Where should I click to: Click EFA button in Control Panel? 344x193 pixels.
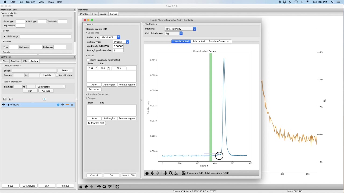47,186
